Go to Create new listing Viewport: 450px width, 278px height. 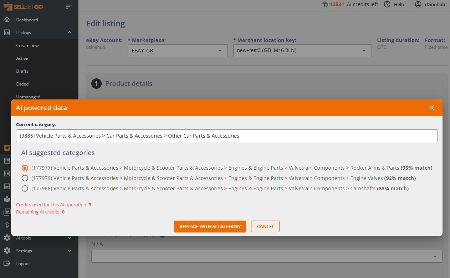27,45
